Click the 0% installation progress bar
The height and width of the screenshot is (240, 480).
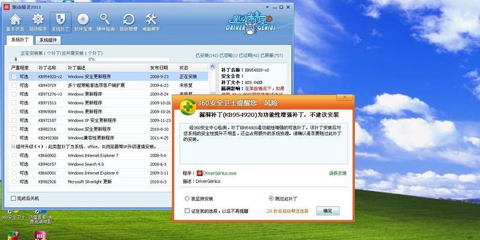pos(92,59)
